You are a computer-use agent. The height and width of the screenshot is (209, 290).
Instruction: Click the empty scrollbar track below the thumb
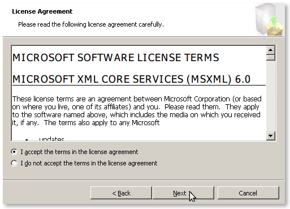click(x=271, y=96)
